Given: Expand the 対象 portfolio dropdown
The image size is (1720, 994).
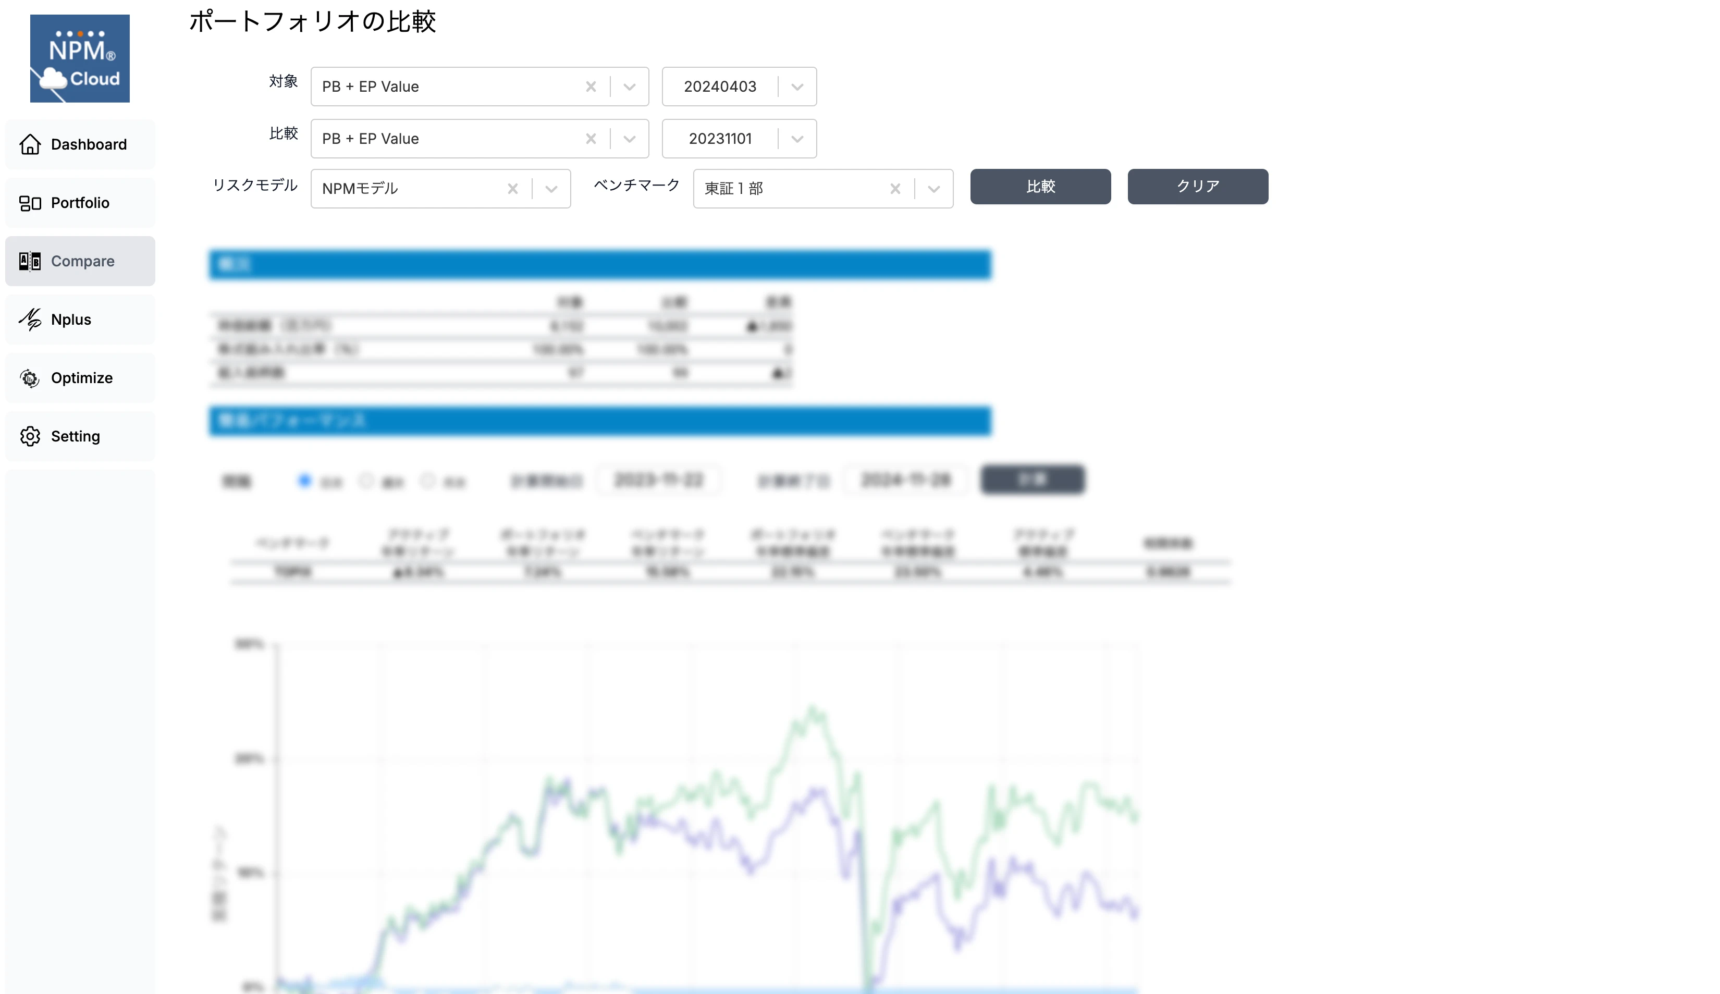Looking at the screenshot, I should click(x=629, y=87).
